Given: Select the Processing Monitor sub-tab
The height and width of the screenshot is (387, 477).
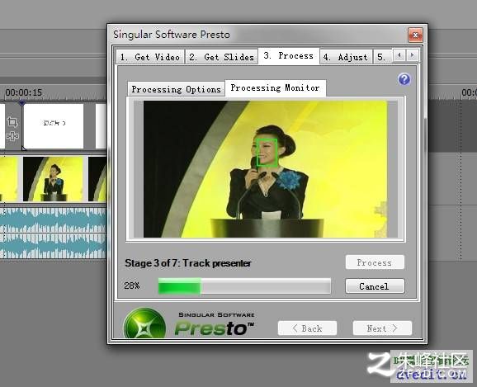Looking at the screenshot, I should 276,88.
